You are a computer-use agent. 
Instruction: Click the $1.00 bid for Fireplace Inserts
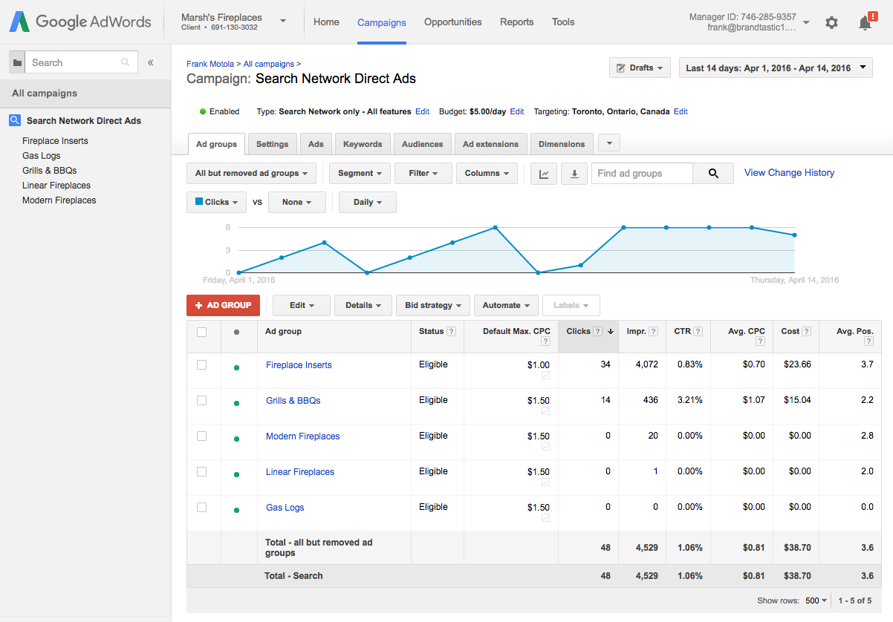click(x=538, y=365)
